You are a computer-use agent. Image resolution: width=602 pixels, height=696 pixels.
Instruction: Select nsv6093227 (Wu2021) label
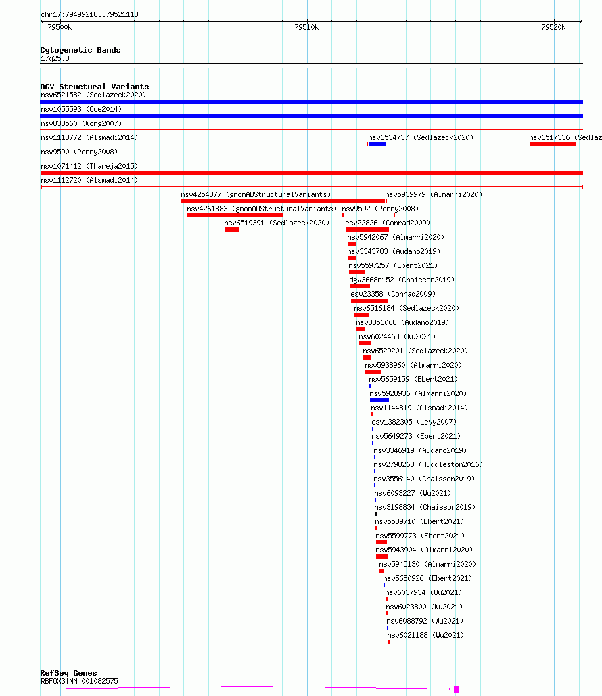click(x=413, y=492)
